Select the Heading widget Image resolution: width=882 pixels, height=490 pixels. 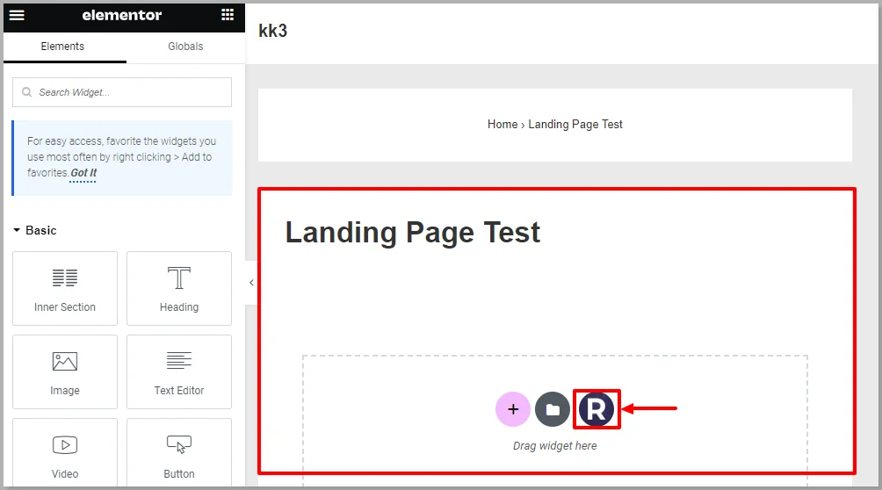(x=179, y=289)
